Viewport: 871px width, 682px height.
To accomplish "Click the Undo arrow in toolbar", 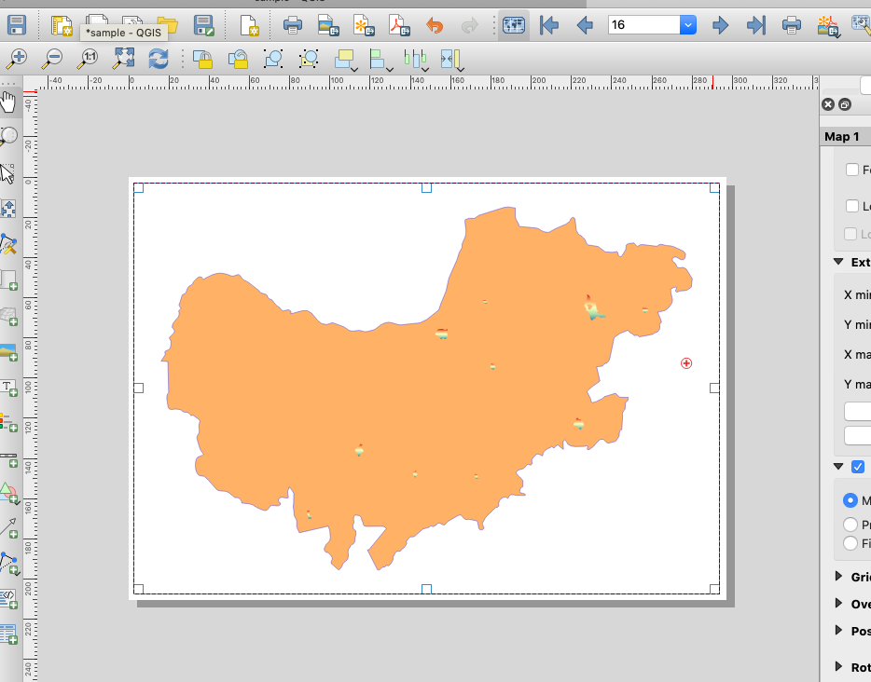I will tap(435, 25).
